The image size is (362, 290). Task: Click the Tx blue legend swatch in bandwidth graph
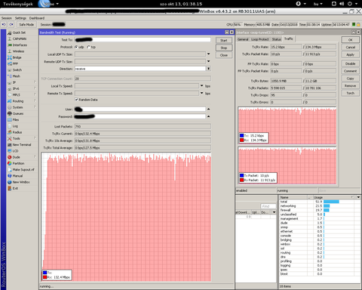44,273
